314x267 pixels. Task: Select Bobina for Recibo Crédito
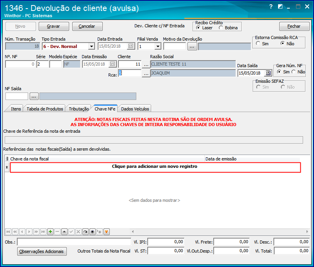pyautogui.click(x=221, y=28)
